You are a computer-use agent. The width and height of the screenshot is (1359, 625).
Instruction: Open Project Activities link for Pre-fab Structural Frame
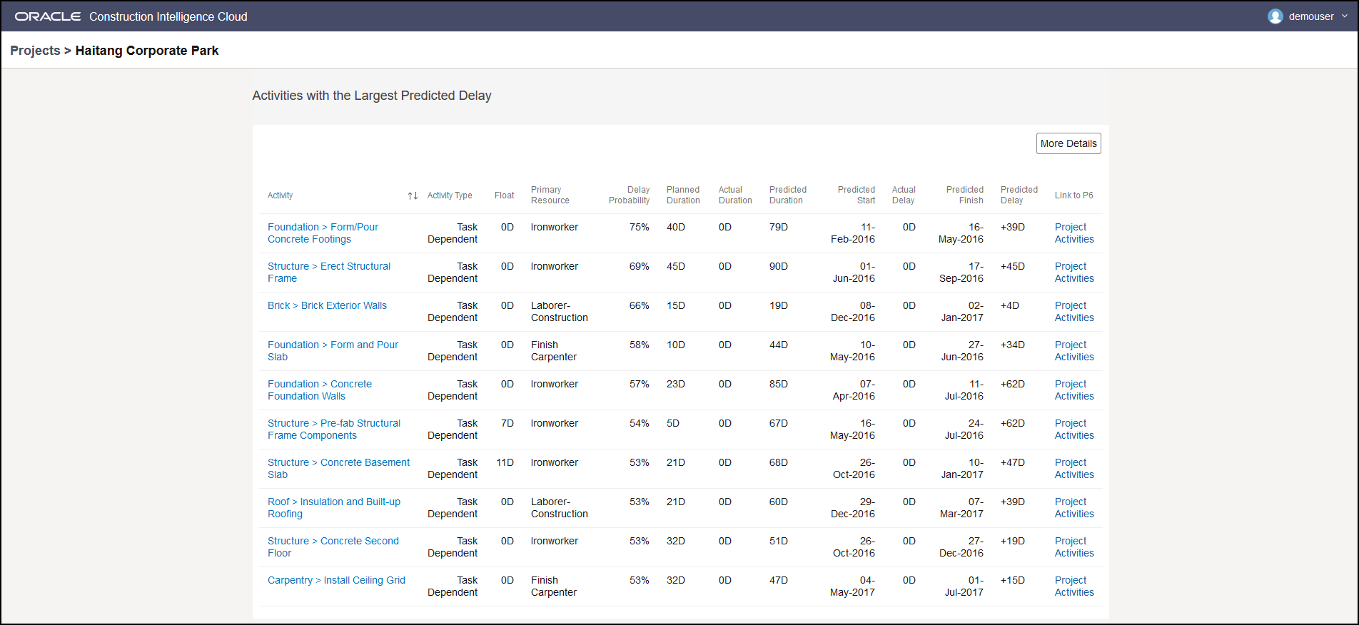click(x=1074, y=430)
